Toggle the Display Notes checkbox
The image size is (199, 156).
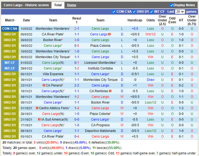click(172, 5)
